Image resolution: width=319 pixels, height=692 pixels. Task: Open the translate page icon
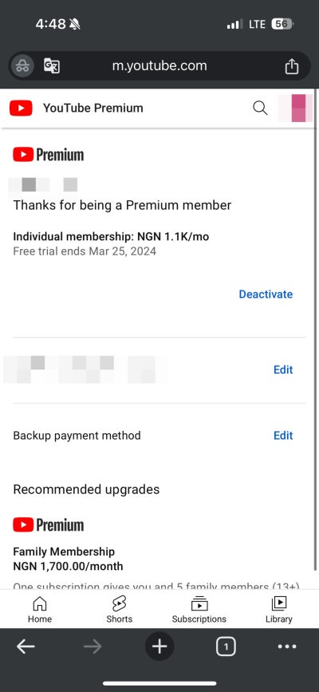tap(52, 66)
